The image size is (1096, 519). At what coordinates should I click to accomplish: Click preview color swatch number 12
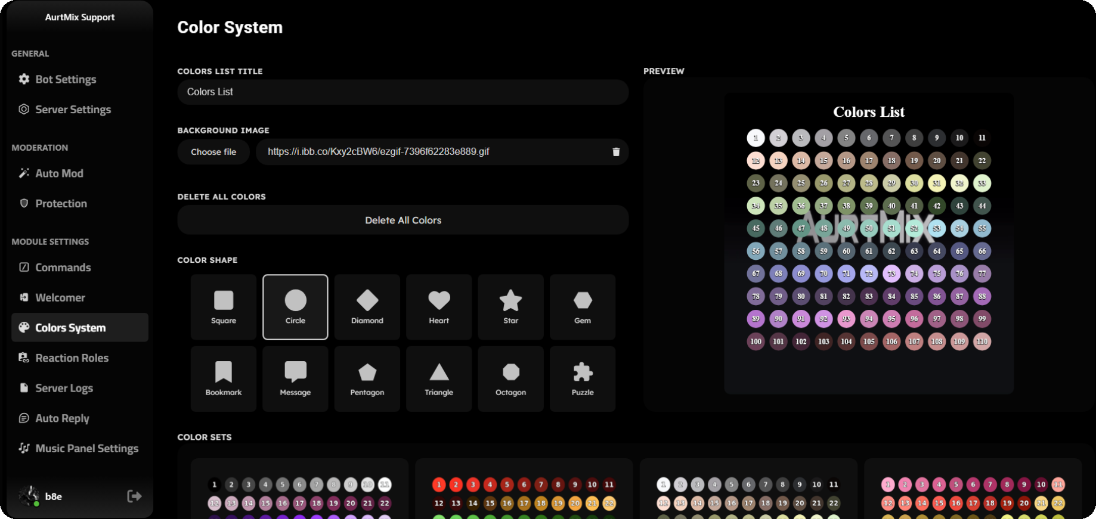[x=756, y=160]
